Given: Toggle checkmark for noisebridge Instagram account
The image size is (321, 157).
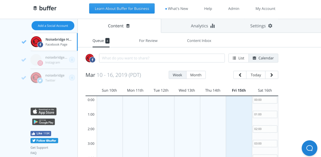Looking at the screenshot, I should click(24, 60).
